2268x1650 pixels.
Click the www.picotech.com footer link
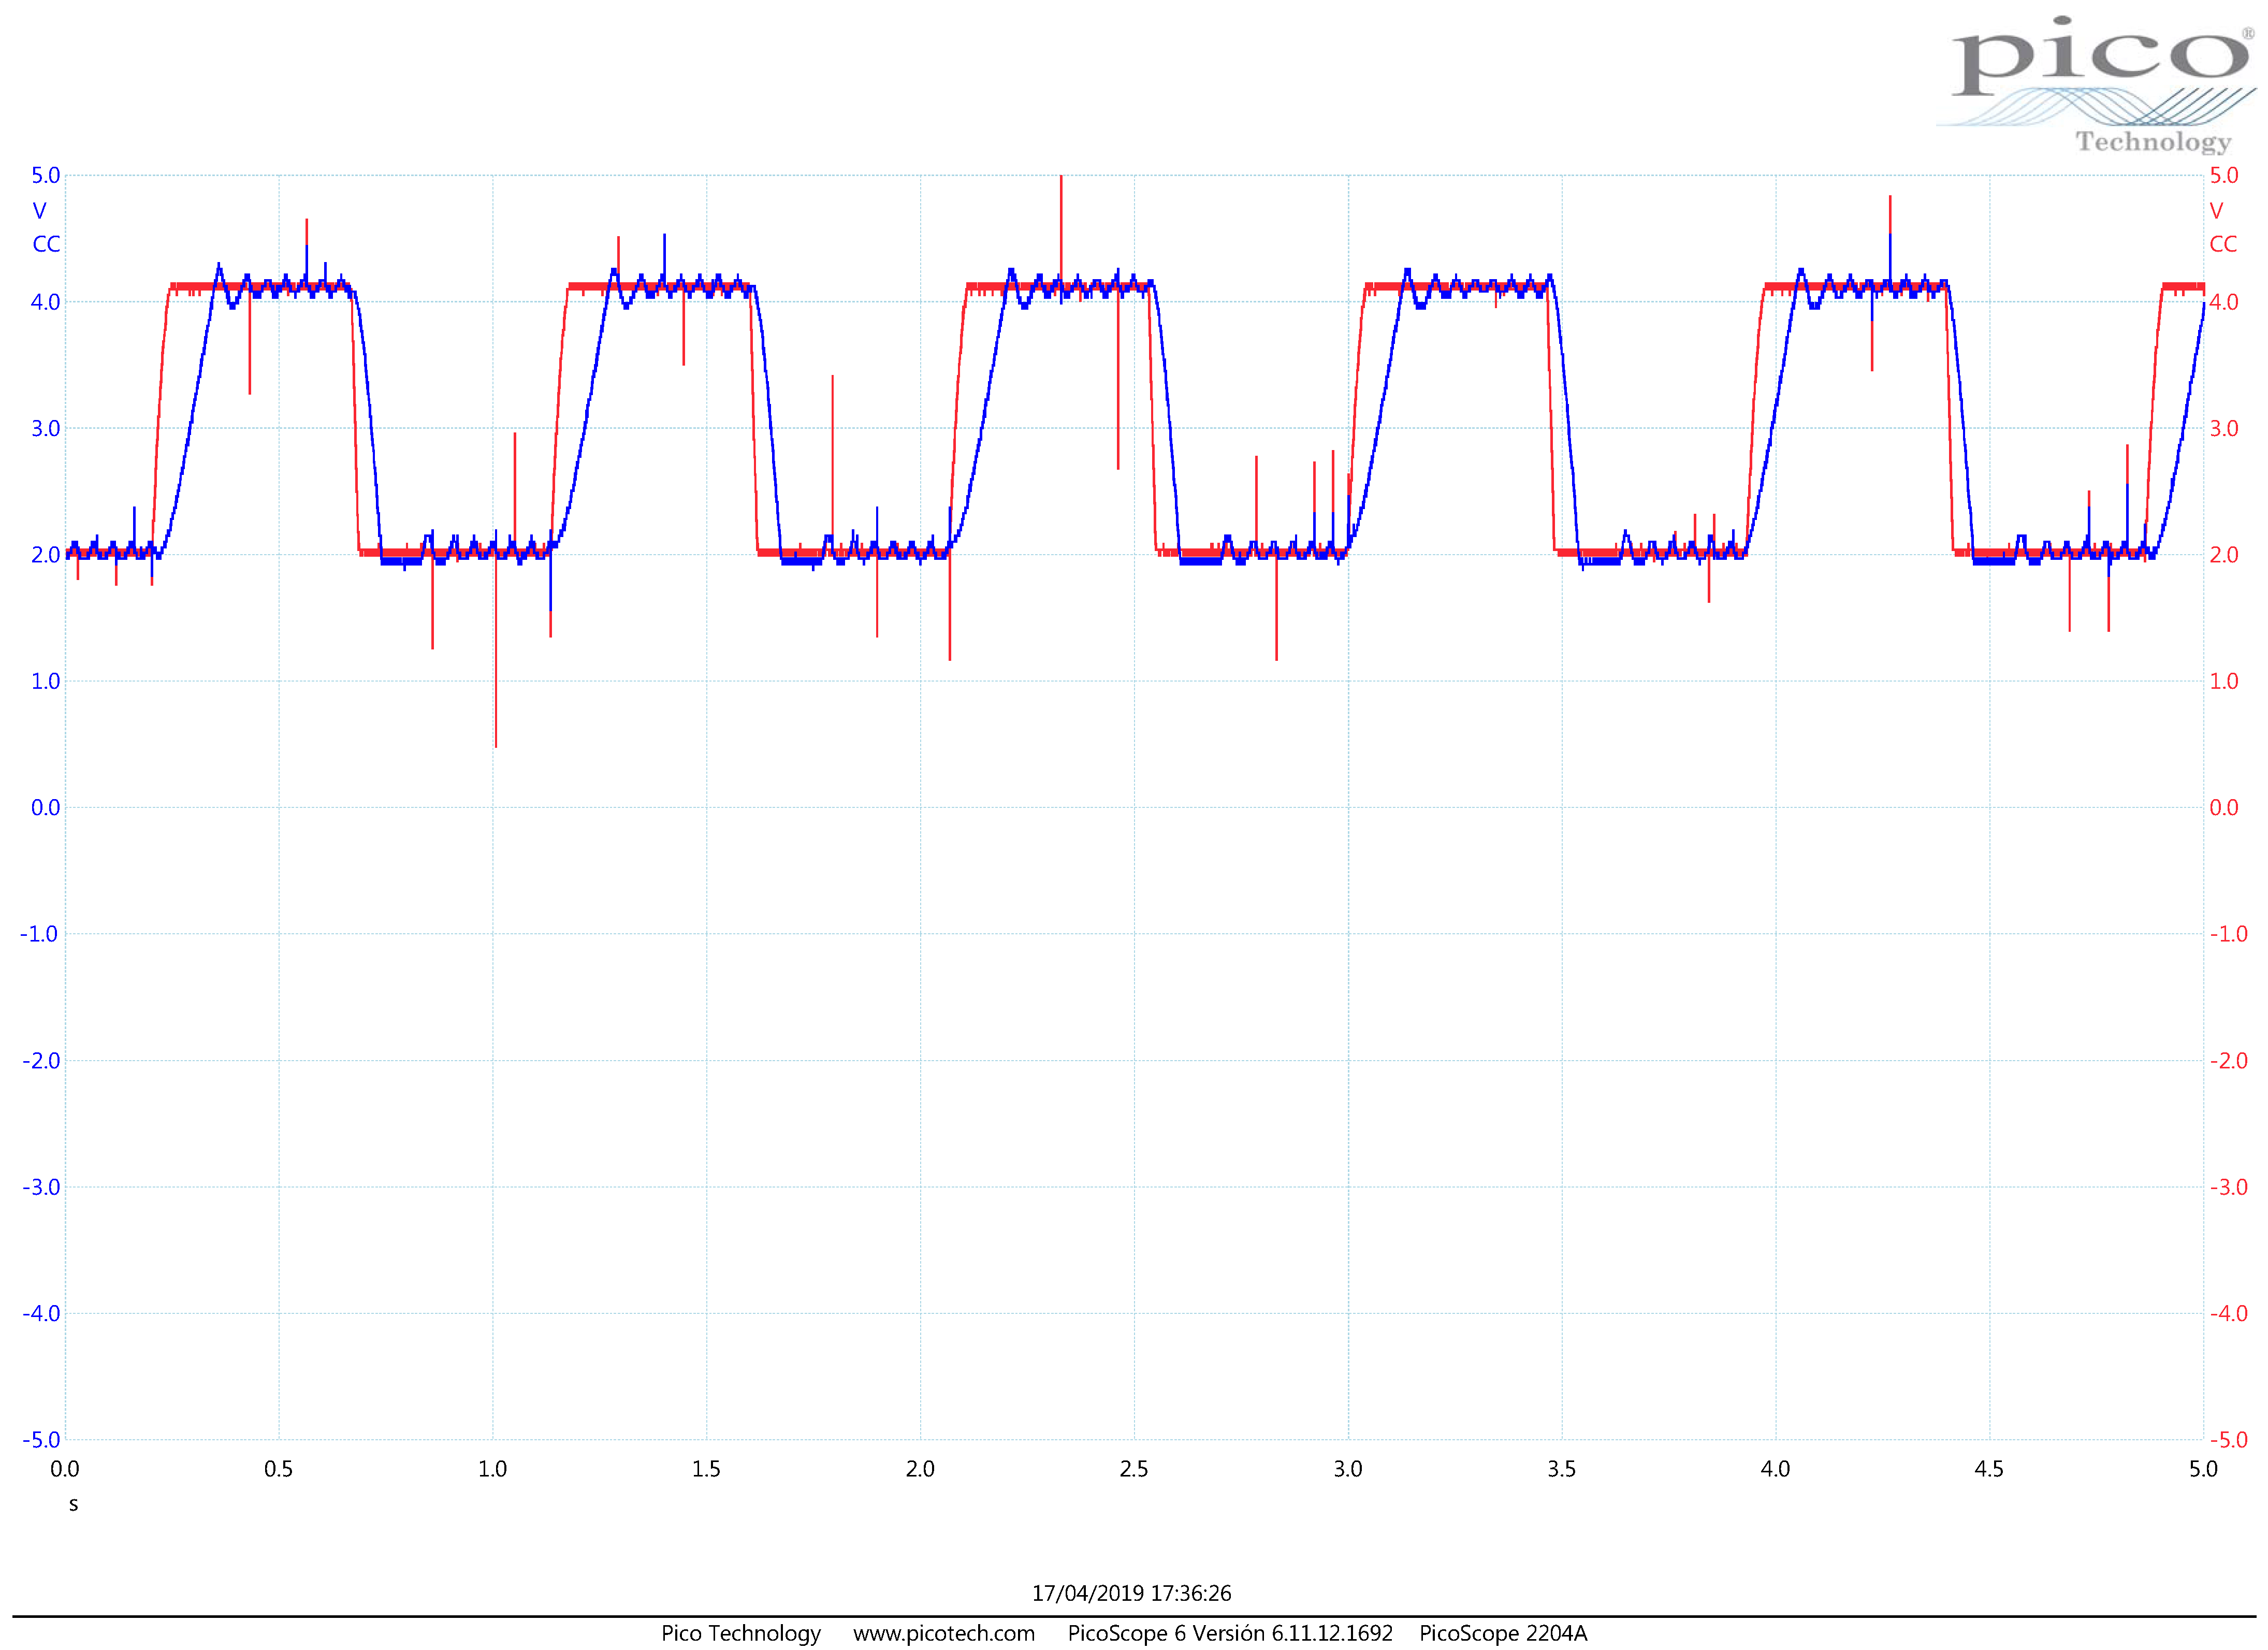(x=943, y=1633)
